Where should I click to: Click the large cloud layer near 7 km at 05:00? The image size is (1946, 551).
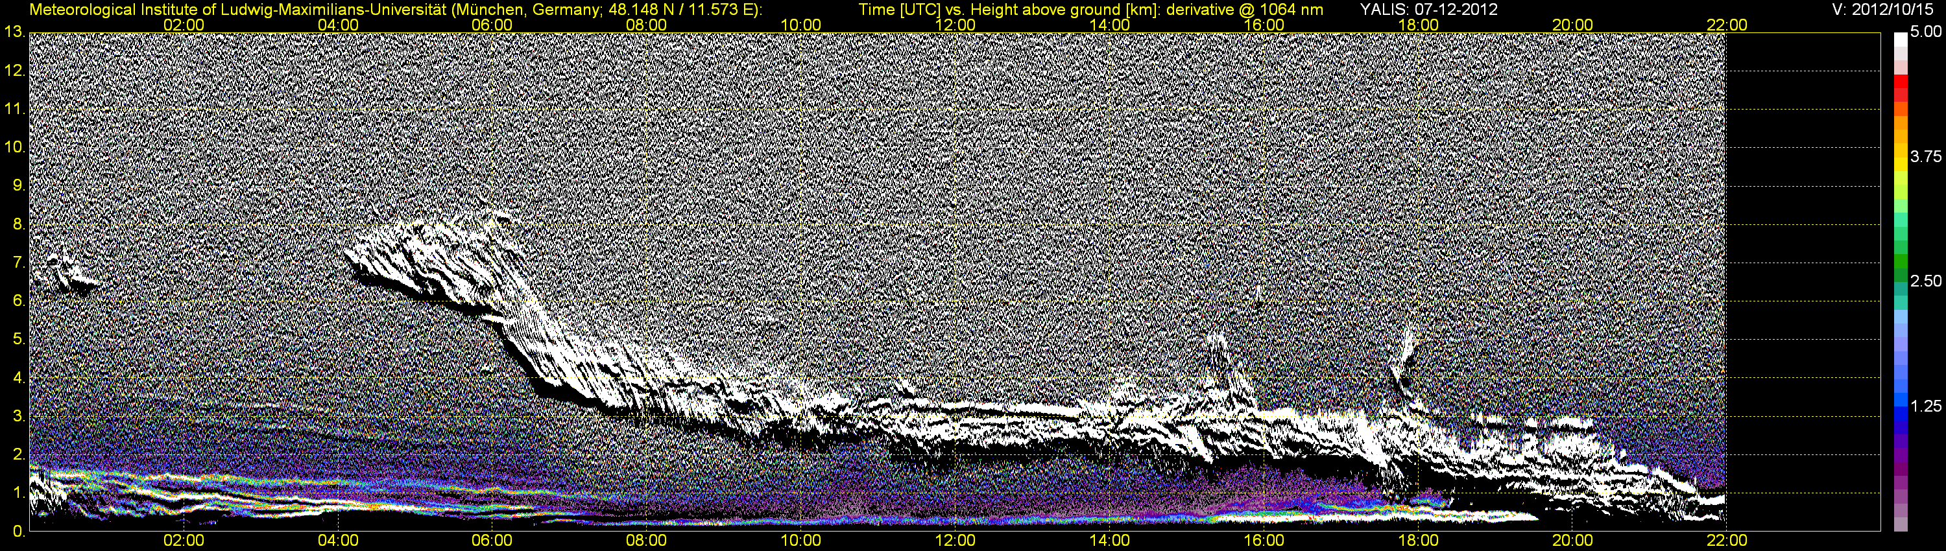pos(431,264)
